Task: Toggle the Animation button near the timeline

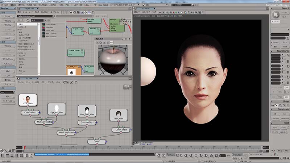Action: [237, 155]
